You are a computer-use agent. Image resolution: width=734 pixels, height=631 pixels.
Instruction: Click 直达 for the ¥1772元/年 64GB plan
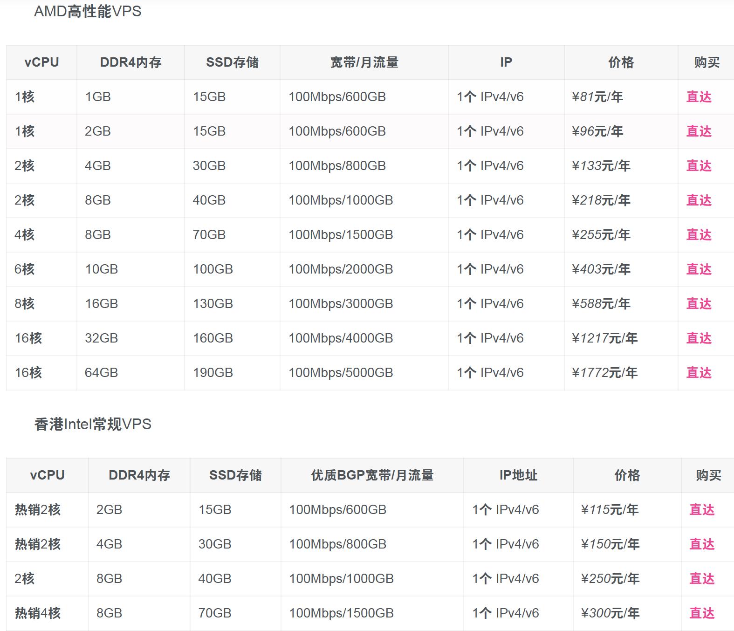point(699,373)
